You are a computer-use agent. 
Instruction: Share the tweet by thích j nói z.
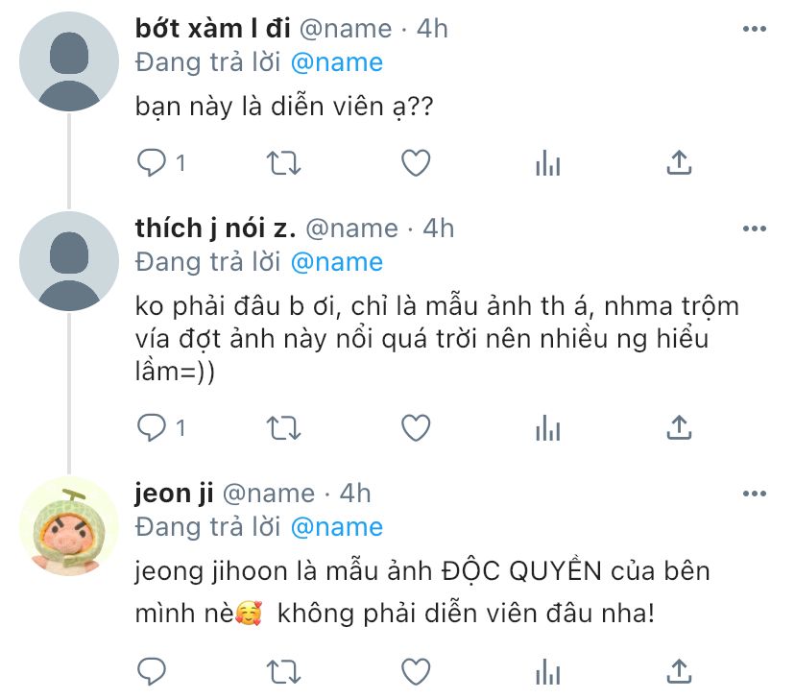(679, 425)
